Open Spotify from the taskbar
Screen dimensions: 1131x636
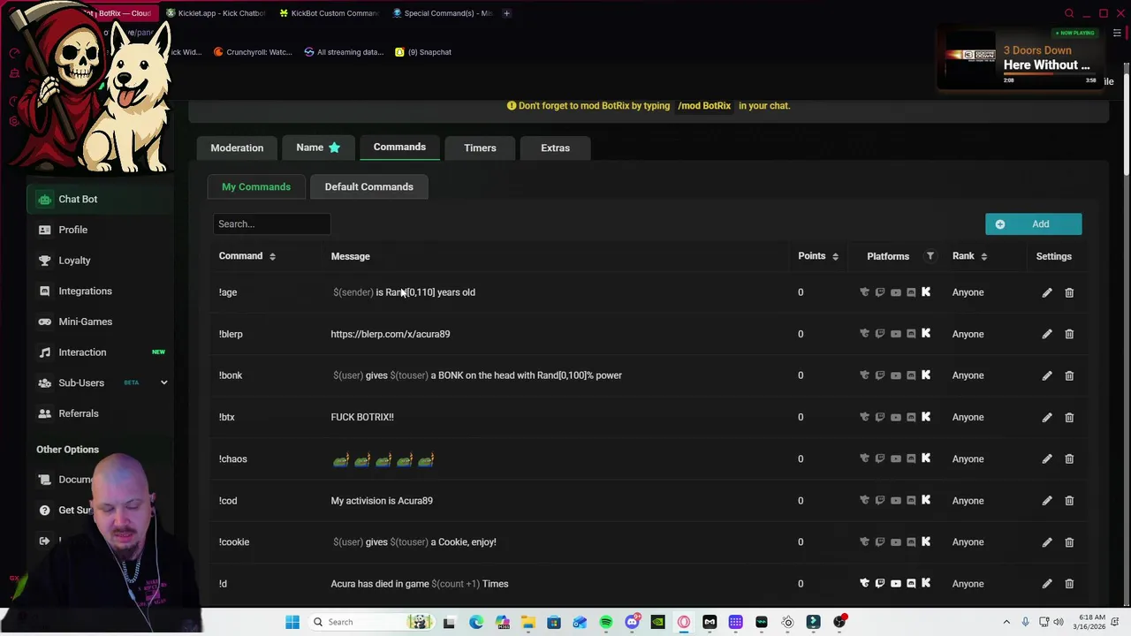pos(606,622)
